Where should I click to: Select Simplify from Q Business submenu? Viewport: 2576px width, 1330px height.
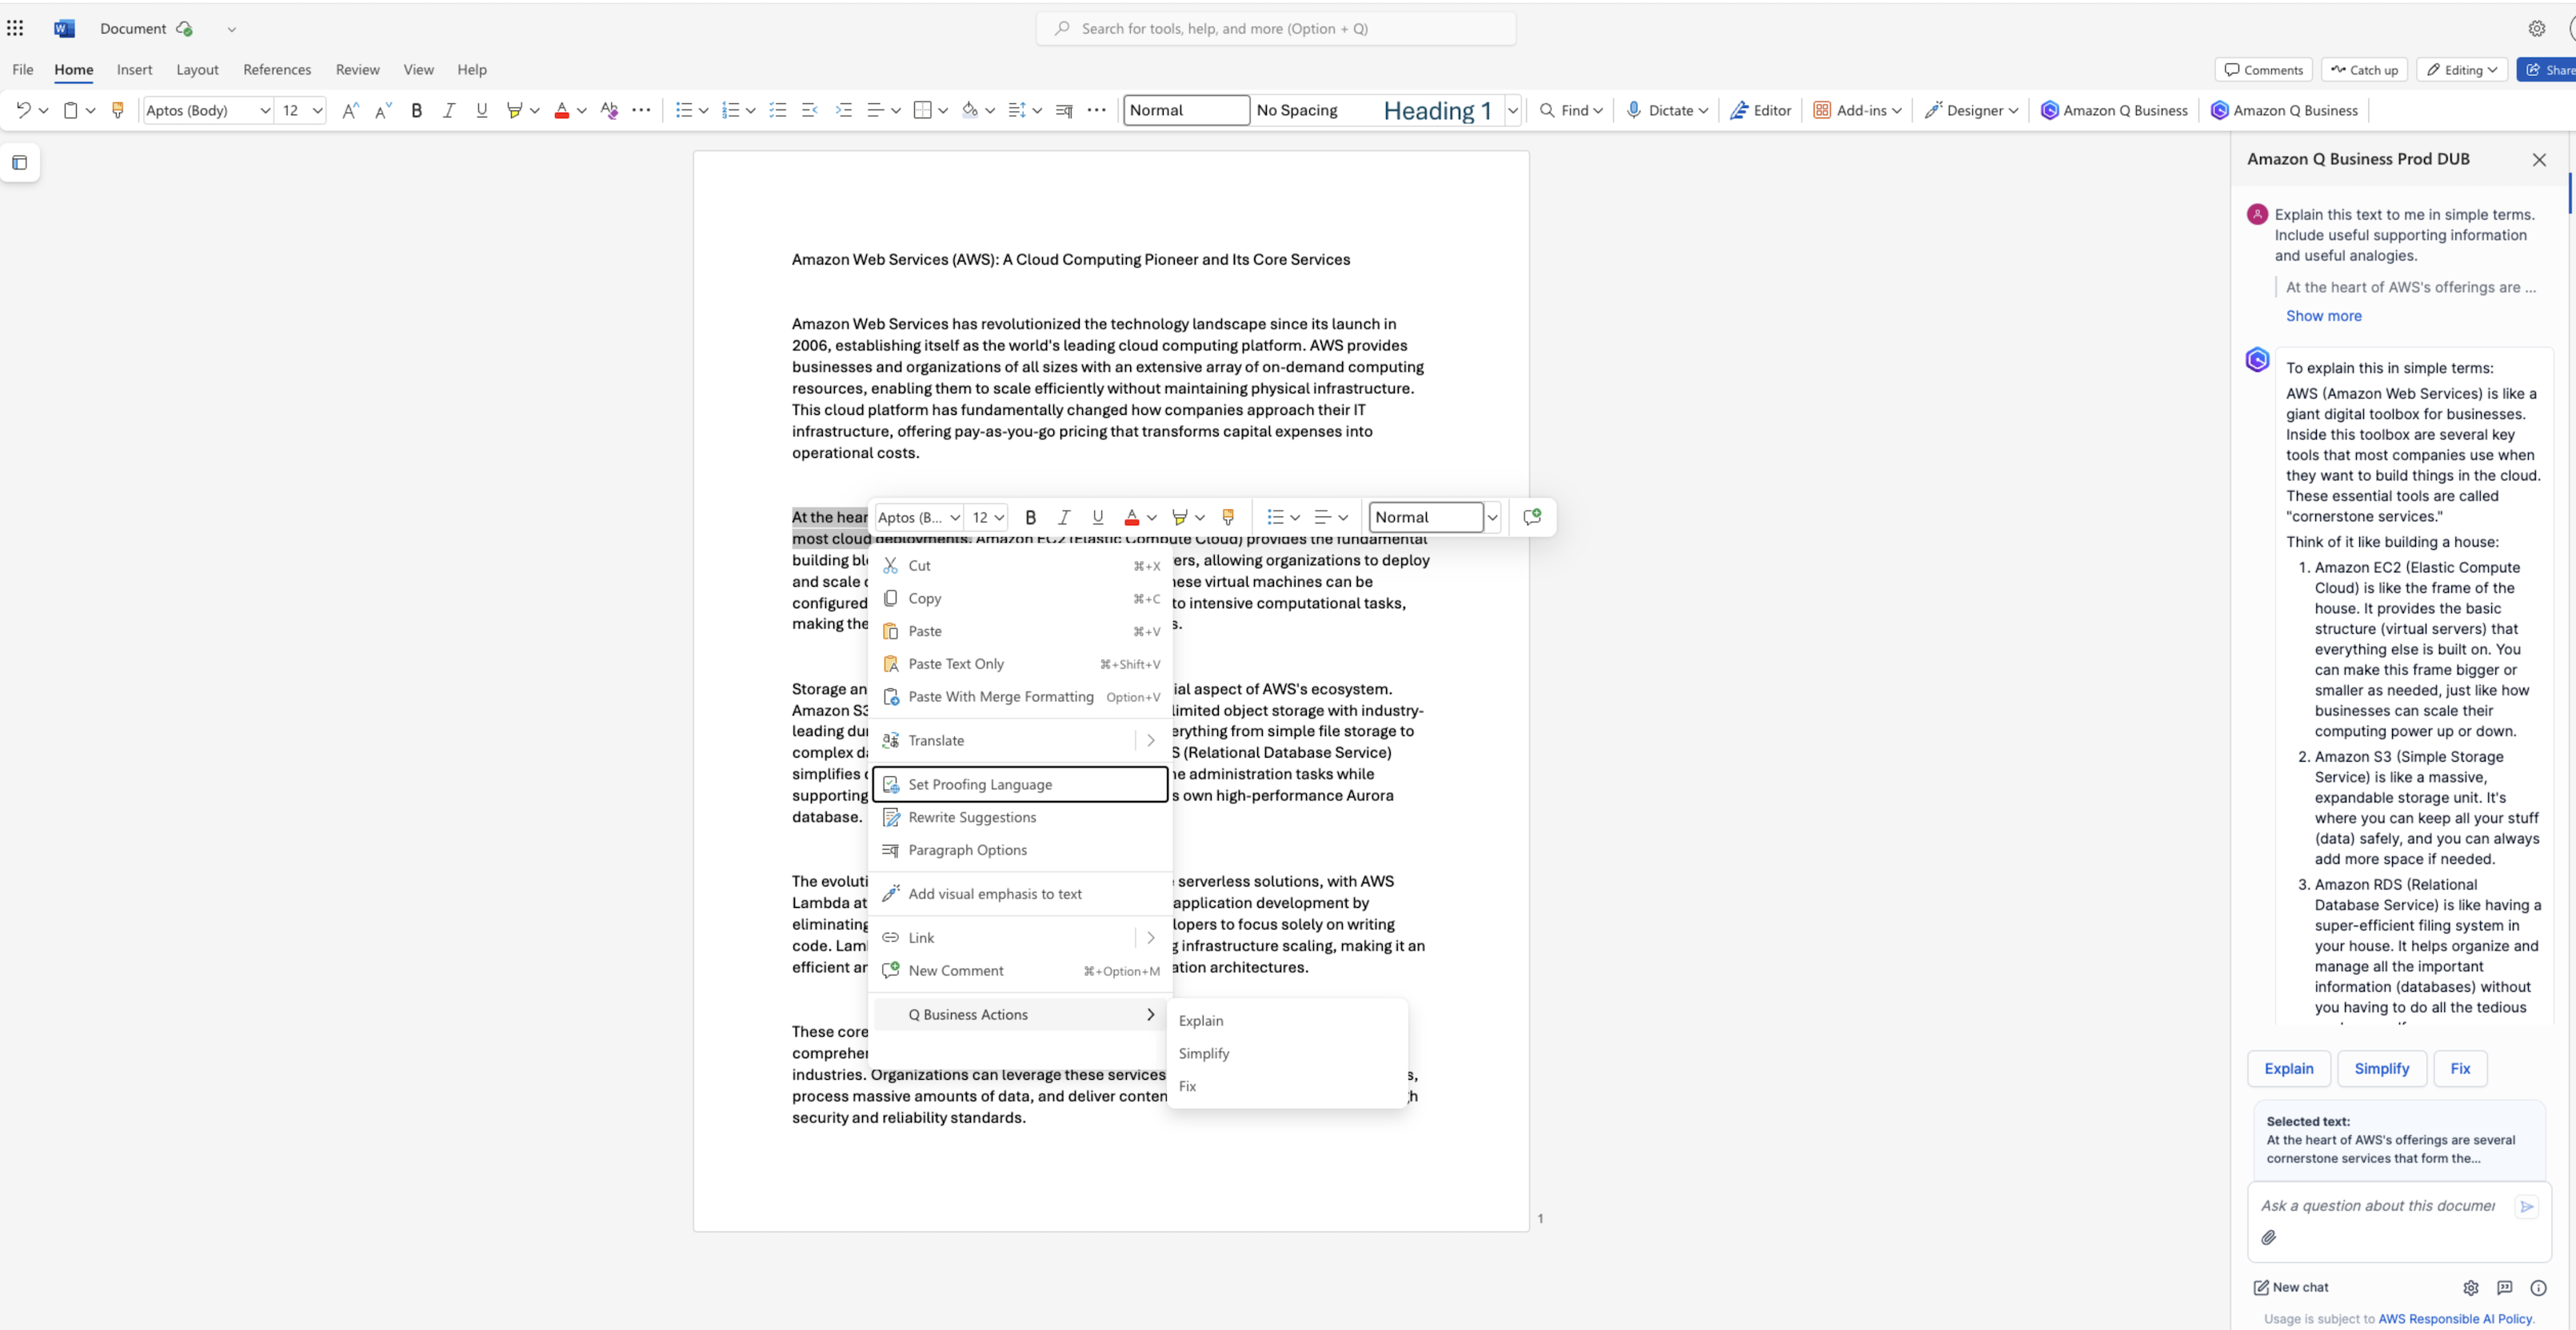(x=1204, y=1053)
